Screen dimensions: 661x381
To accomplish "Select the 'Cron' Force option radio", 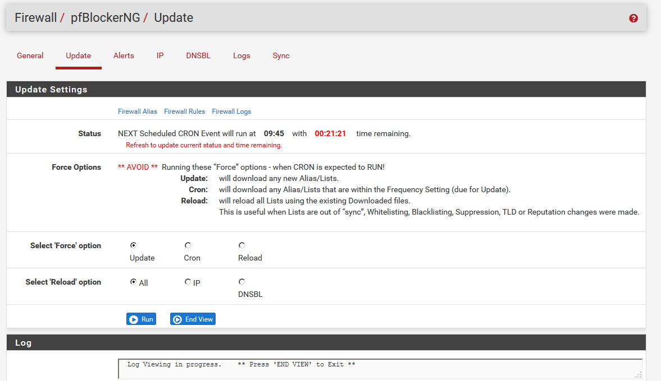I will pyautogui.click(x=188, y=245).
